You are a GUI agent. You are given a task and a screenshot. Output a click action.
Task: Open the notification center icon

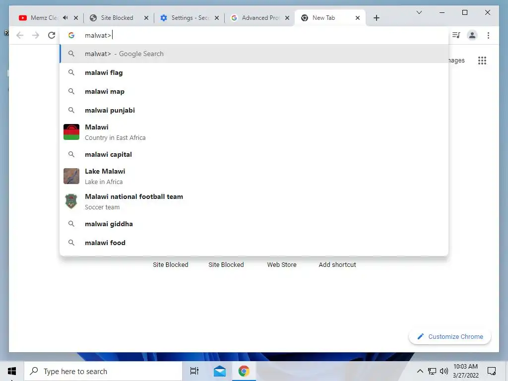point(492,371)
